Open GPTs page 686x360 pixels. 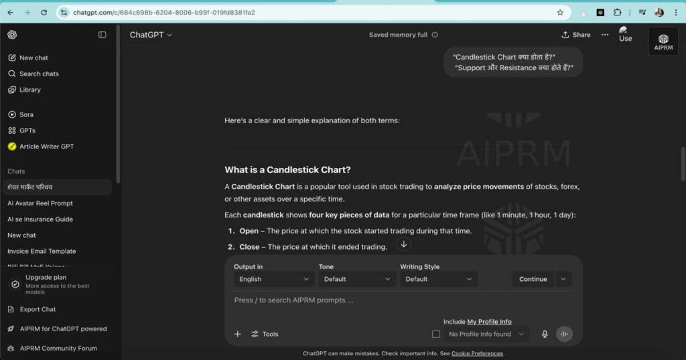[27, 130]
